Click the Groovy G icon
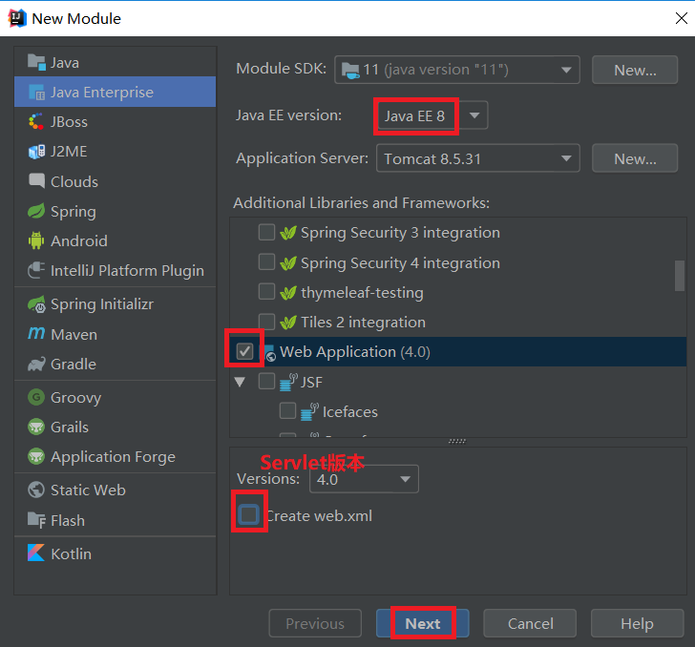 36,397
